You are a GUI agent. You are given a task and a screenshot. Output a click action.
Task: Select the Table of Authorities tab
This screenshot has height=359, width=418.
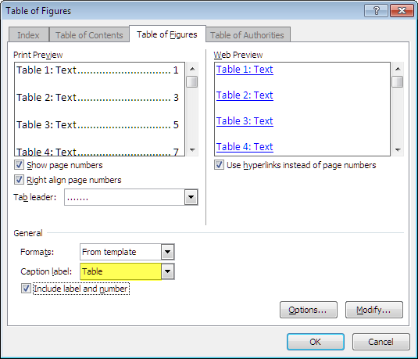click(x=247, y=35)
